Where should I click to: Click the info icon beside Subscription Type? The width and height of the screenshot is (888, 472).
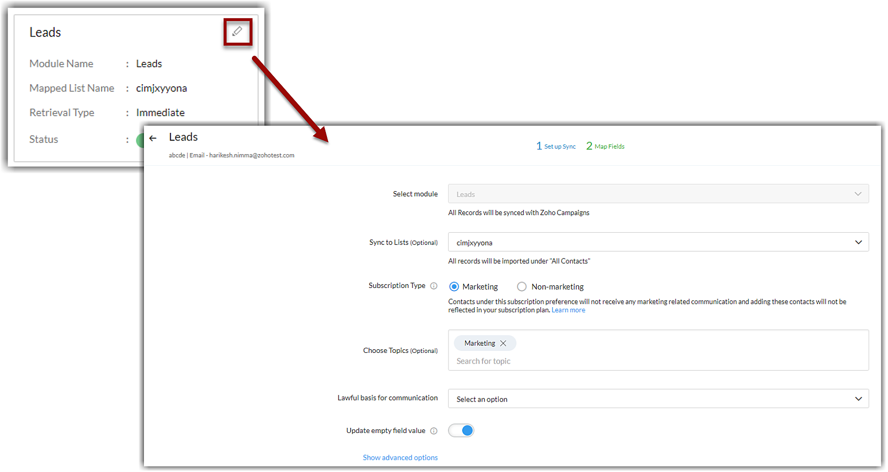click(434, 286)
